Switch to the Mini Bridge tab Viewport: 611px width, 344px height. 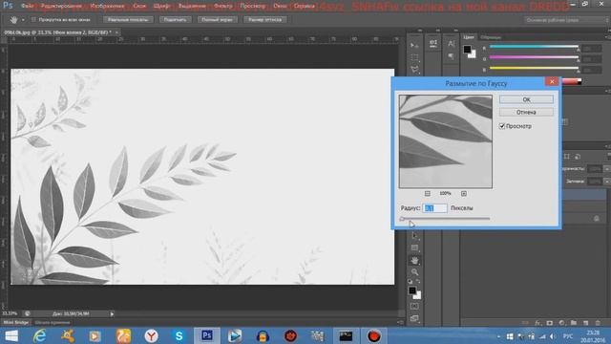16,323
